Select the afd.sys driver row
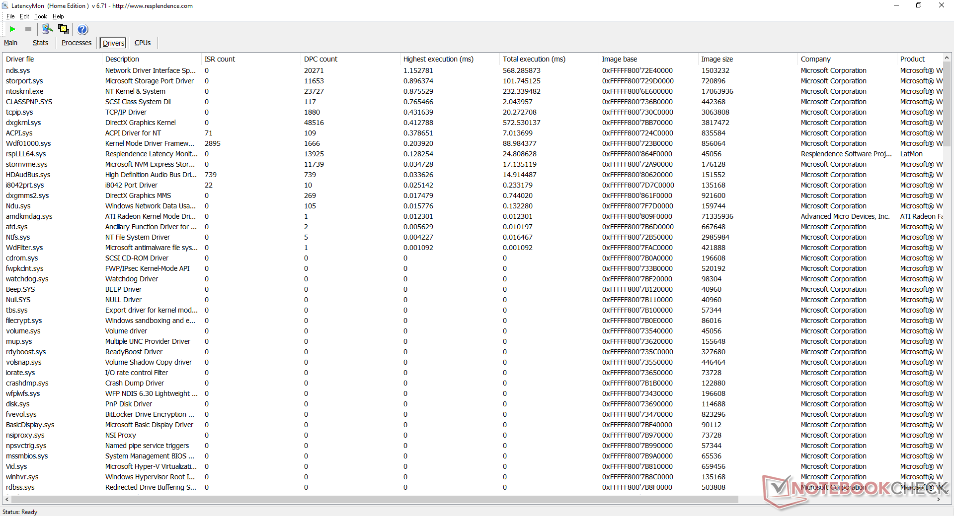 click(x=473, y=227)
